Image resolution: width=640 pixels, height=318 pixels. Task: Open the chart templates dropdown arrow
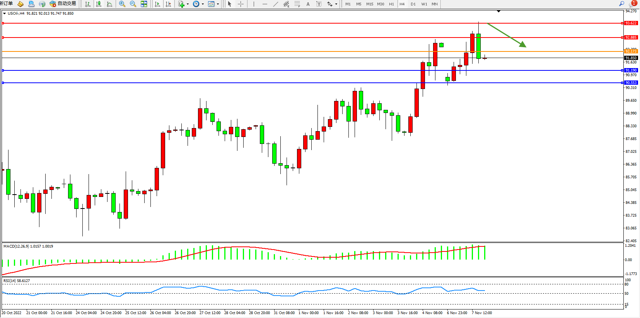click(218, 4)
